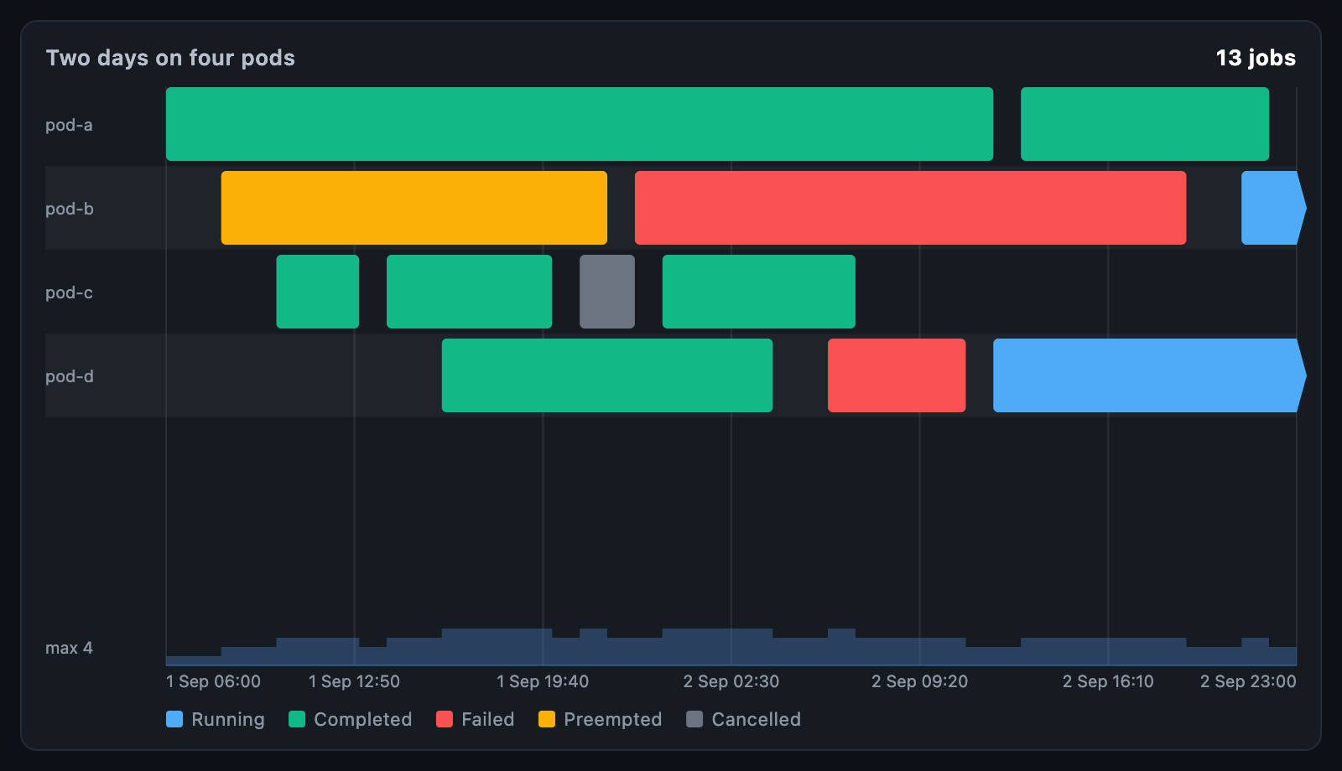
Task: Click the Cancelled legend text
Action: pyautogui.click(x=757, y=719)
